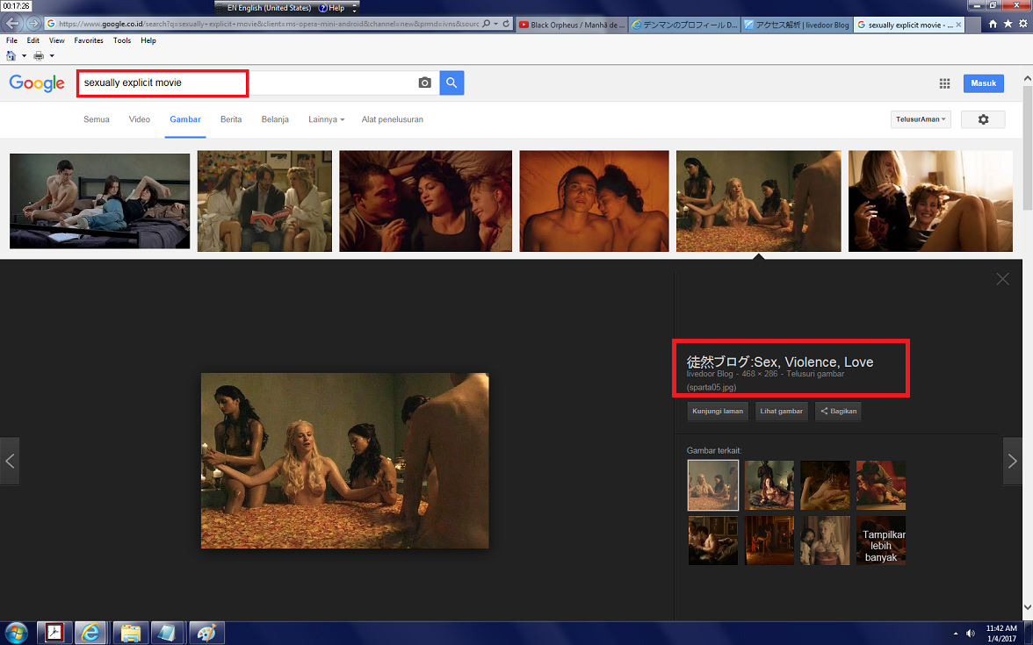Open the address bar autocomplete dropdown arrow
Viewport: 1033px width, 645px height.
(496, 24)
